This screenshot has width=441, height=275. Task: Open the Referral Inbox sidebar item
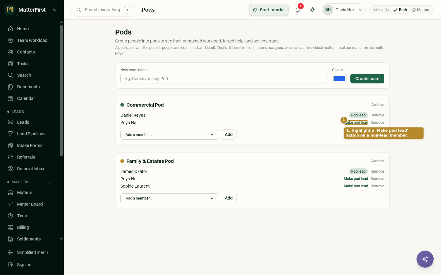pos(30,169)
